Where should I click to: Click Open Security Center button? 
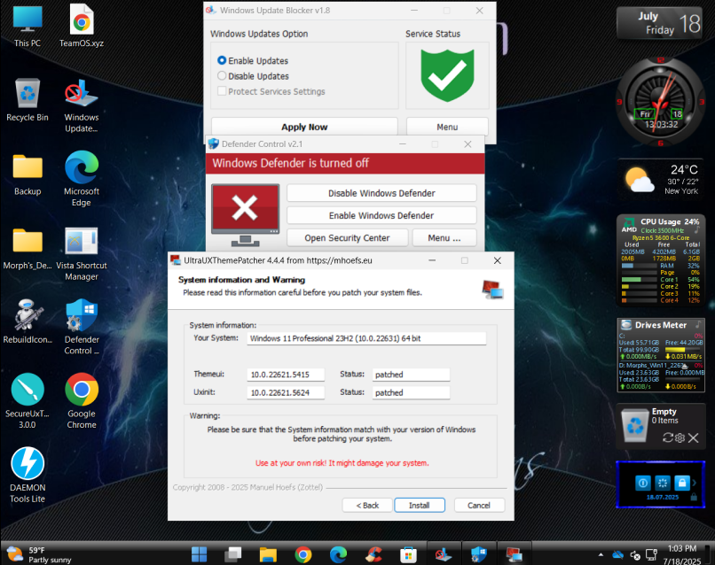(x=347, y=237)
